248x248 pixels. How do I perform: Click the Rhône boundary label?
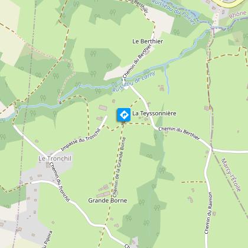(238, 15)
